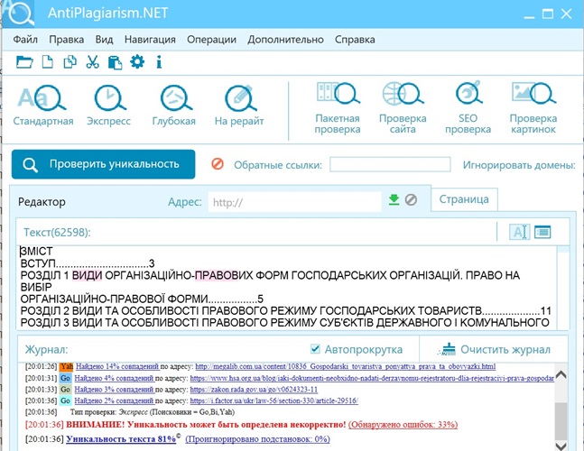Viewport: 584px width, 451px height.
Task: Open the Операции menu
Action: [211, 40]
